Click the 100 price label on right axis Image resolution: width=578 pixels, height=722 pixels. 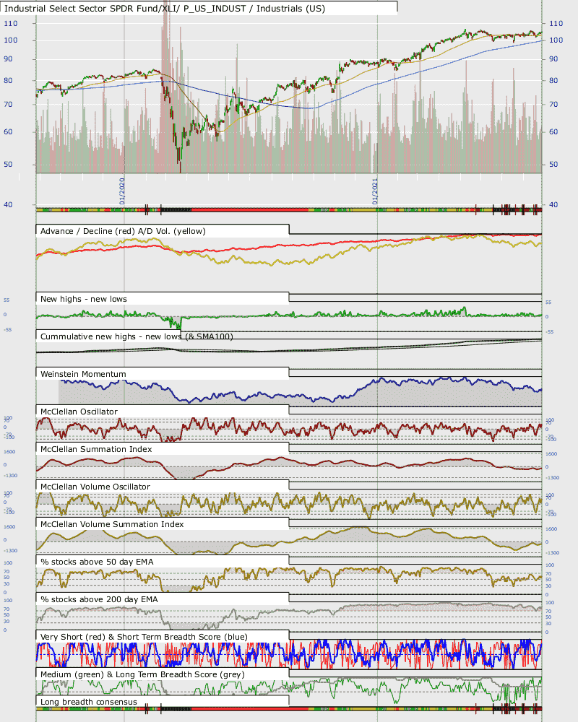pyautogui.click(x=556, y=40)
